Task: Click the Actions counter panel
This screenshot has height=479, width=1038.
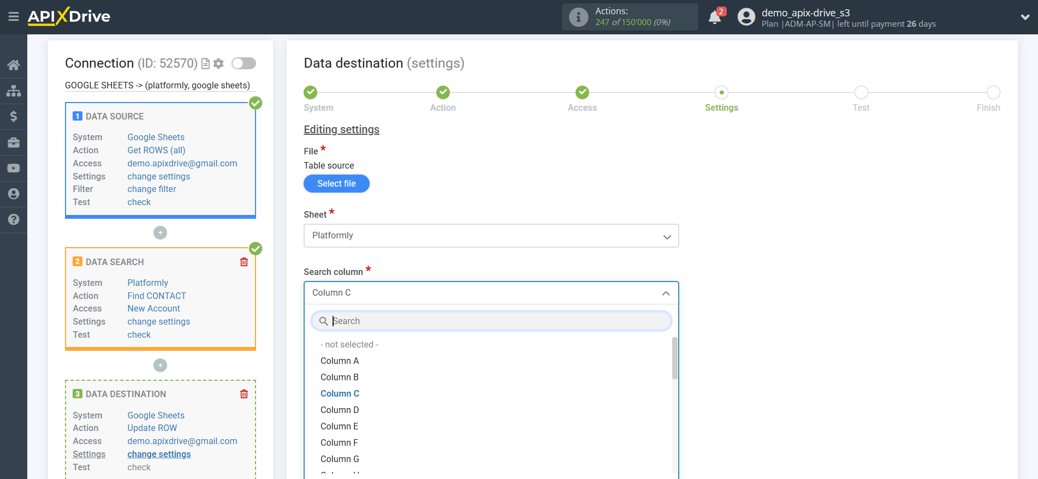Action: tap(630, 17)
